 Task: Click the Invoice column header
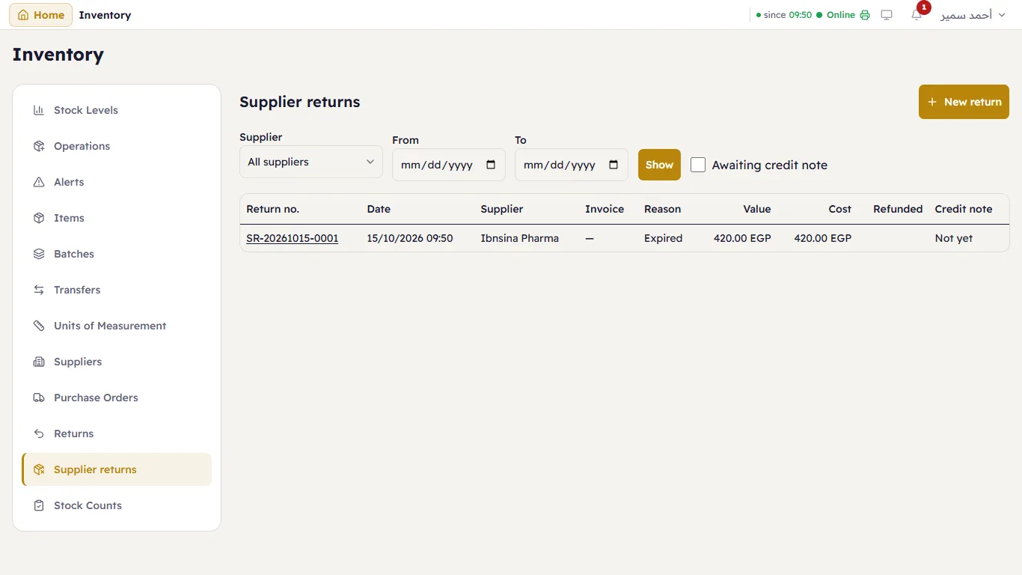click(605, 209)
